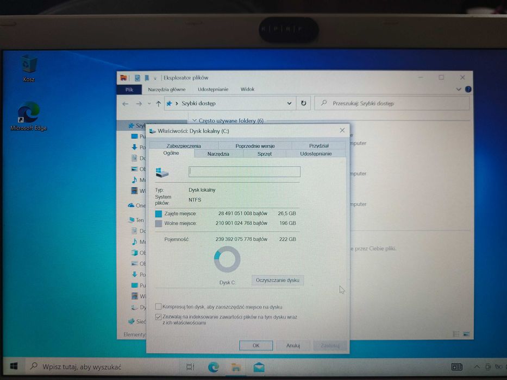The width and height of the screenshot is (507, 380).
Task: Open the quick access toolbar customize dropdown
Action: pyautogui.click(x=155, y=78)
